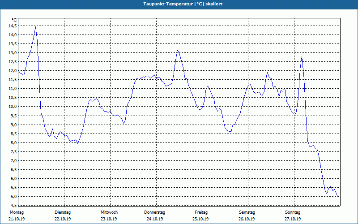Click the 11,5 y-axis value
The width and height of the screenshot is (358, 224).
pos(13,80)
